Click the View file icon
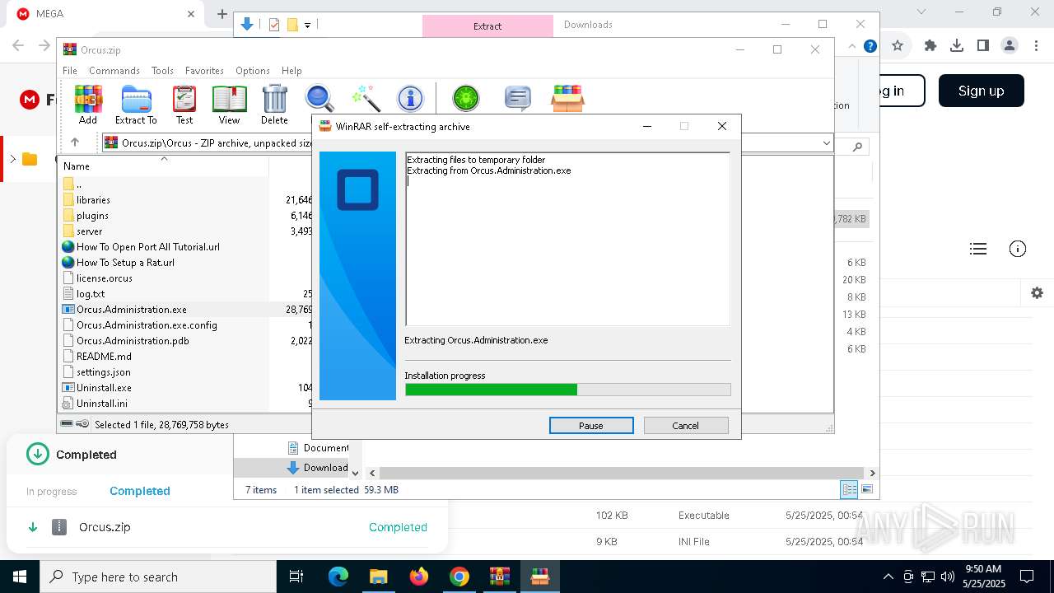Viewport: 1054px width, 593px height. (229, 105)
